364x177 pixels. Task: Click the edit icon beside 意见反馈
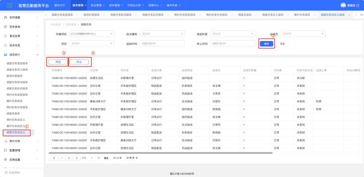[x=5, y=36]
